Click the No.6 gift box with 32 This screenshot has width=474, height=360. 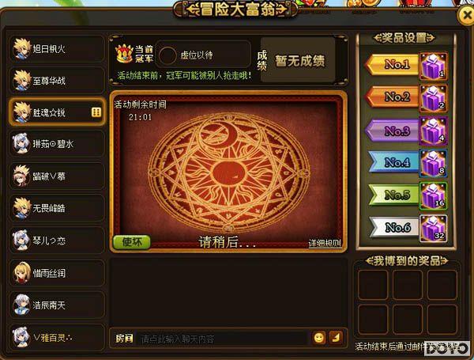[x=433, y=228]
